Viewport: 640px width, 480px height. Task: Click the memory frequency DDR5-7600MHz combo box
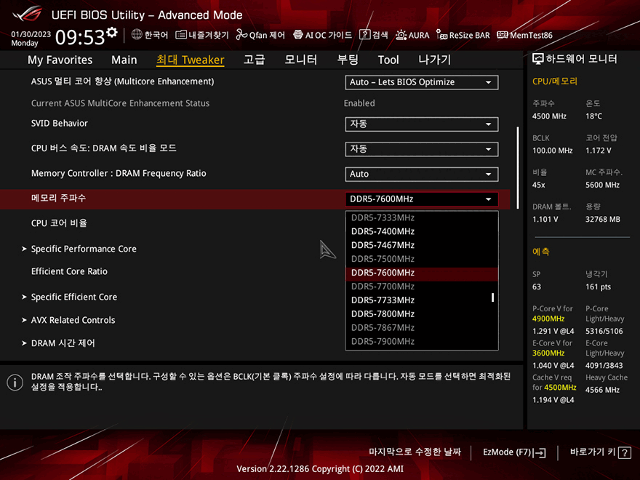point(422,199)
